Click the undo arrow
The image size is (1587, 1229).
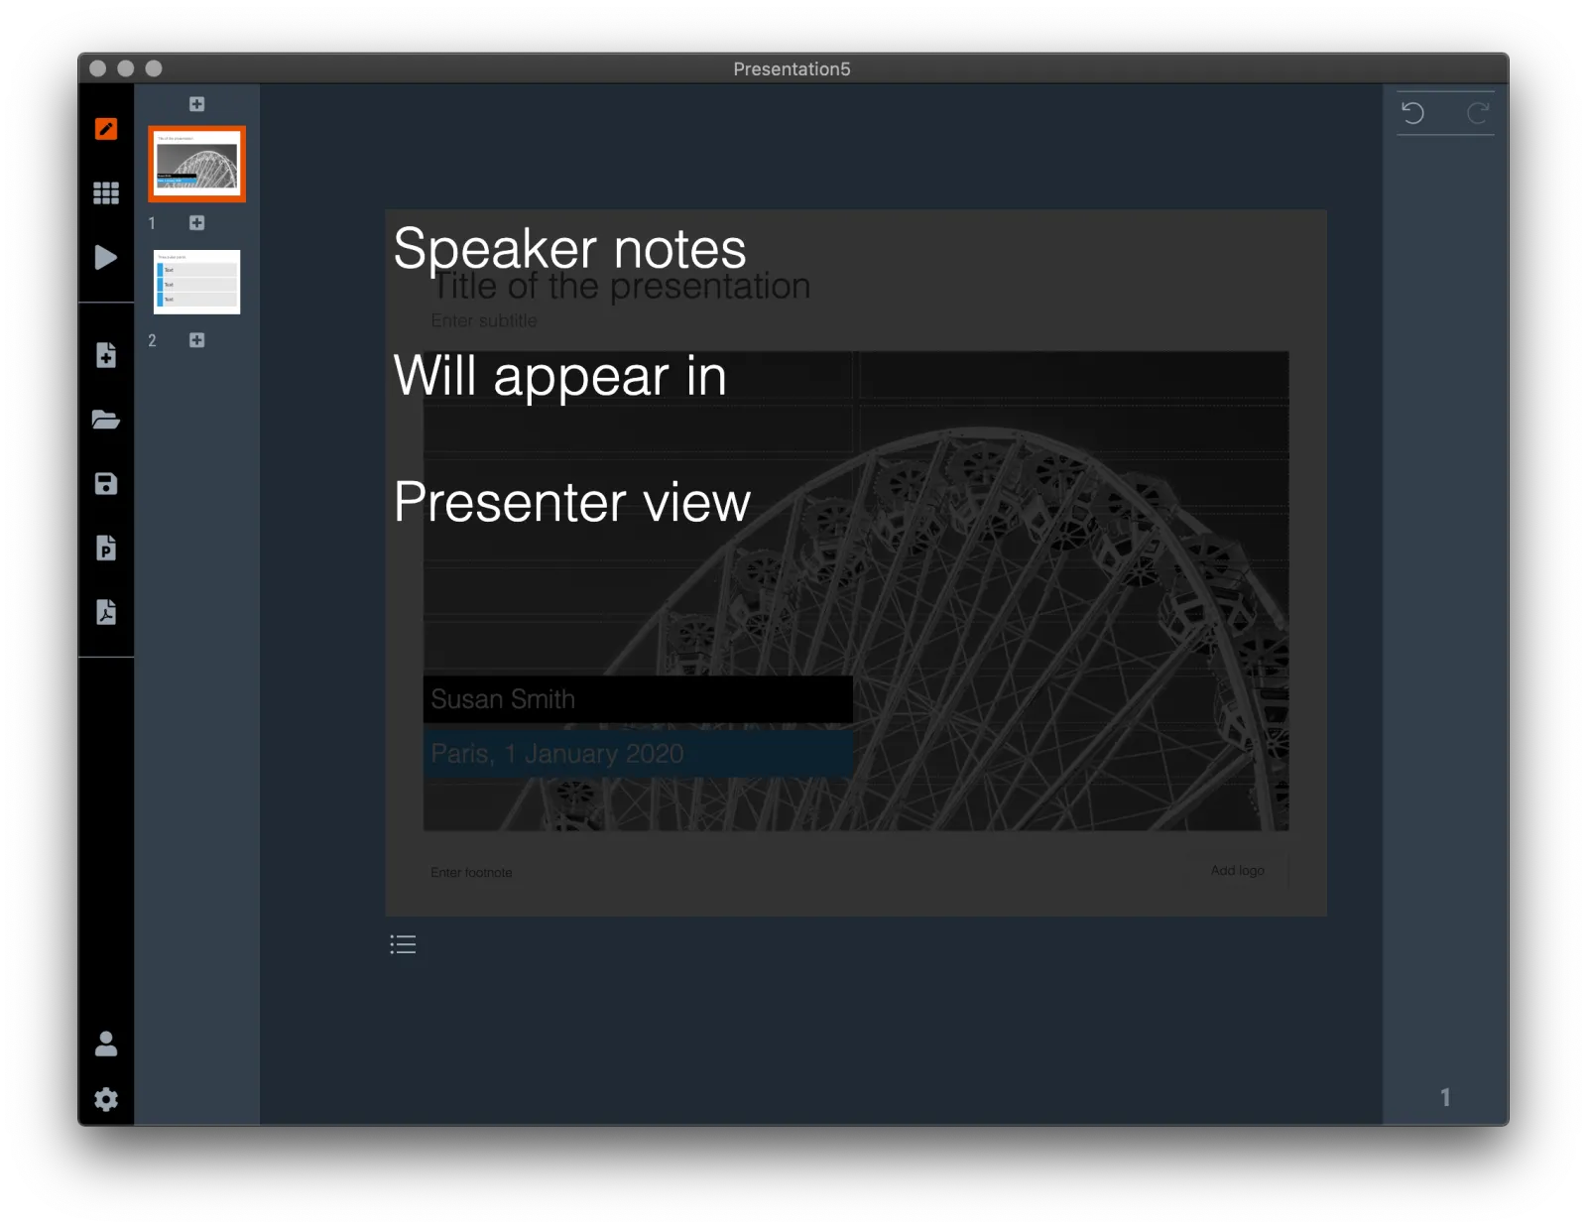tap(1413, 113)
